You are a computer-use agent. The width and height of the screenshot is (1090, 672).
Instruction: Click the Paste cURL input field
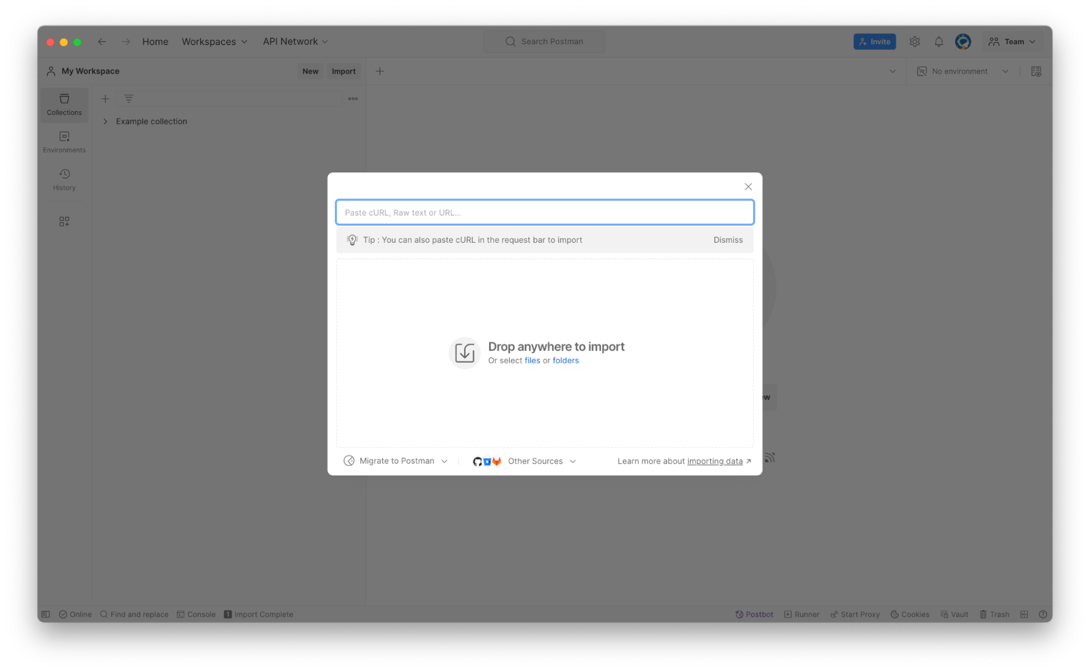(x=544, y=213)
